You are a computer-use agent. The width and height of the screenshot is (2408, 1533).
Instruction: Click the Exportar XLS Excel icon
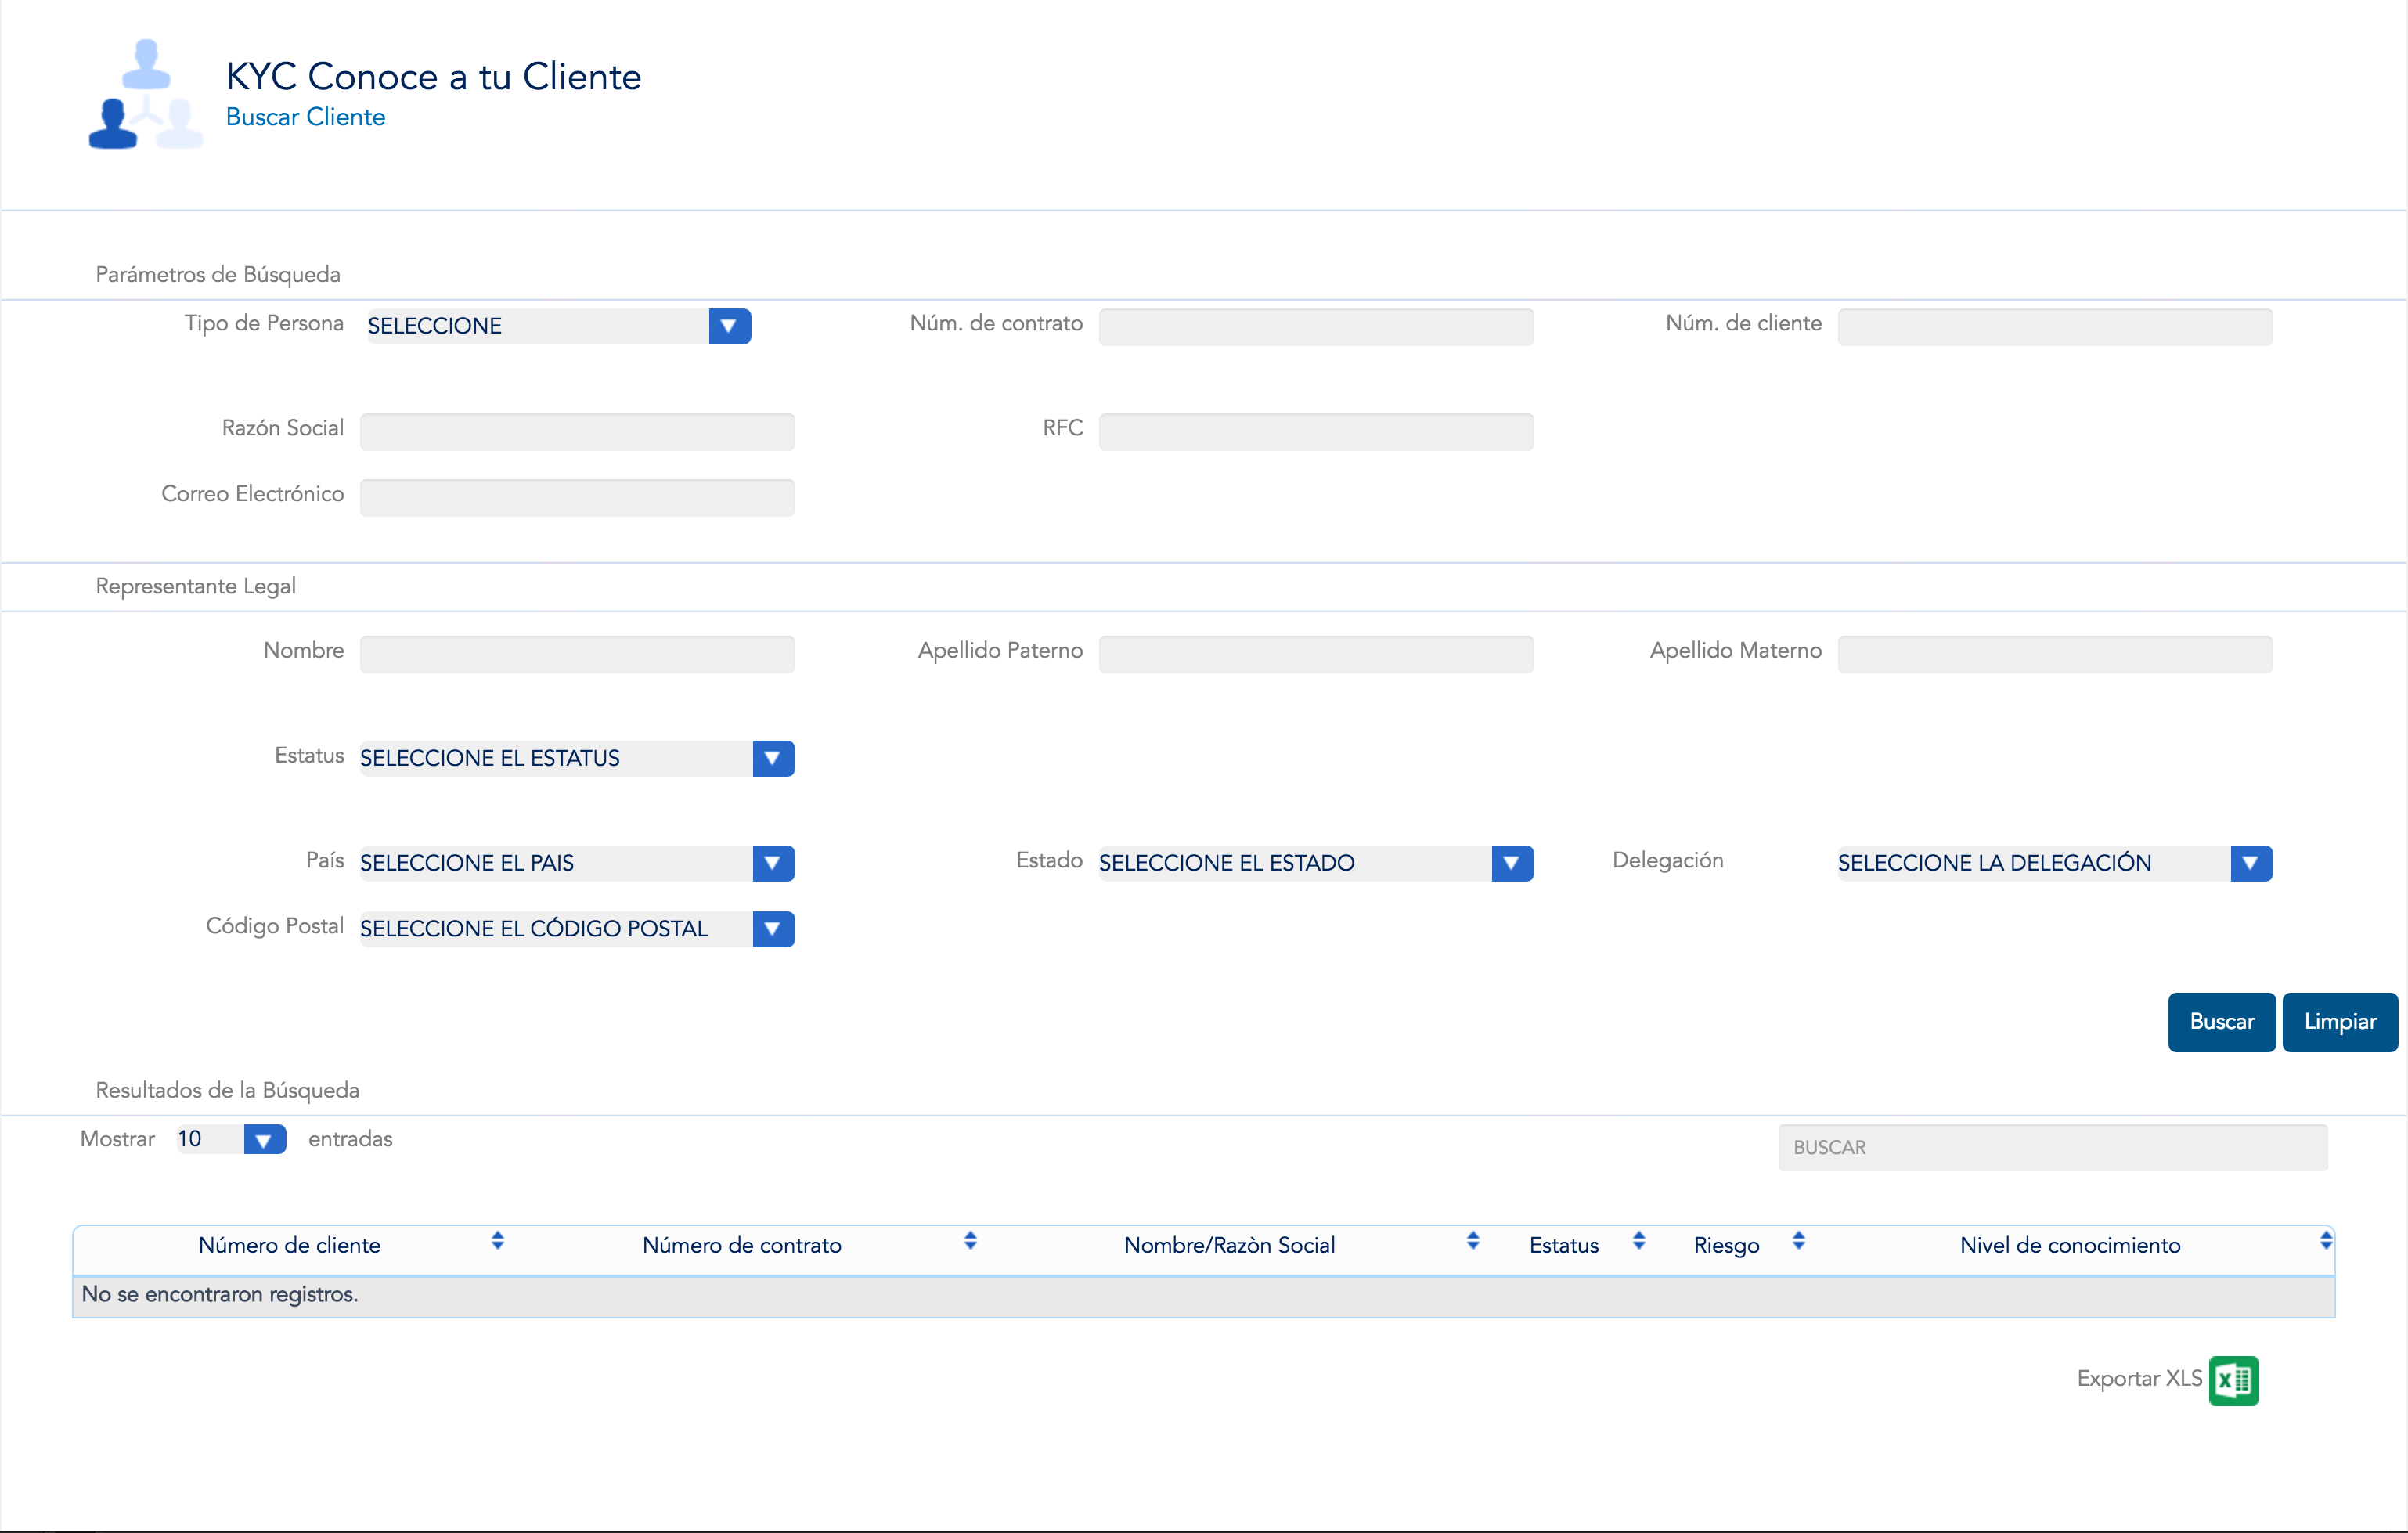(2233, 1380)
